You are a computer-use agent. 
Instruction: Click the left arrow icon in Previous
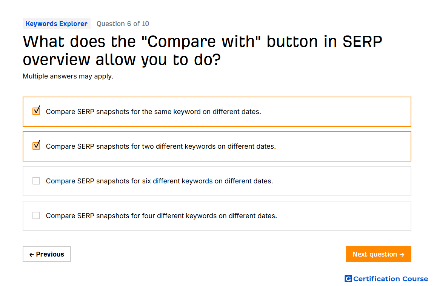(x=32, y=254)
